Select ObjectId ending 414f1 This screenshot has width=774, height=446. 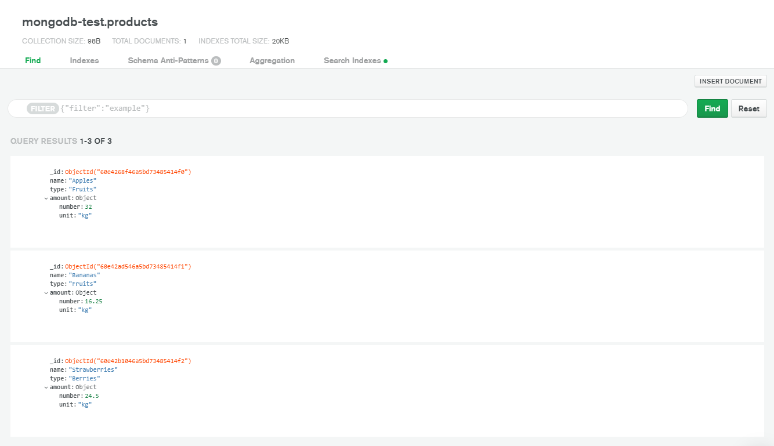point(128,266)
